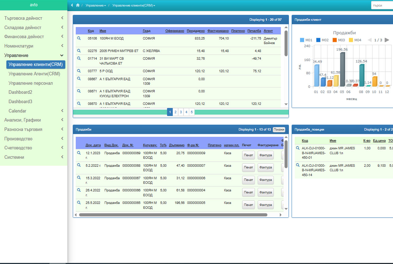This screenshot has width=393, height=264.
Task: Open Dashboard3 sidebar item
Action: (x=20, y=101)
